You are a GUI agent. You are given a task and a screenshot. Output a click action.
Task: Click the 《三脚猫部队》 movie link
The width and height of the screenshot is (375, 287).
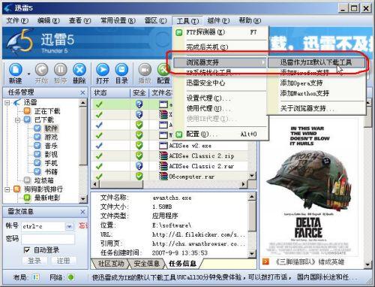click(x=310, y=262)
